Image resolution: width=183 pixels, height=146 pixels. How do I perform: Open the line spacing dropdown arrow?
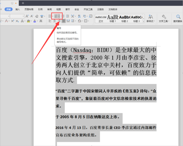pos(75,21)
